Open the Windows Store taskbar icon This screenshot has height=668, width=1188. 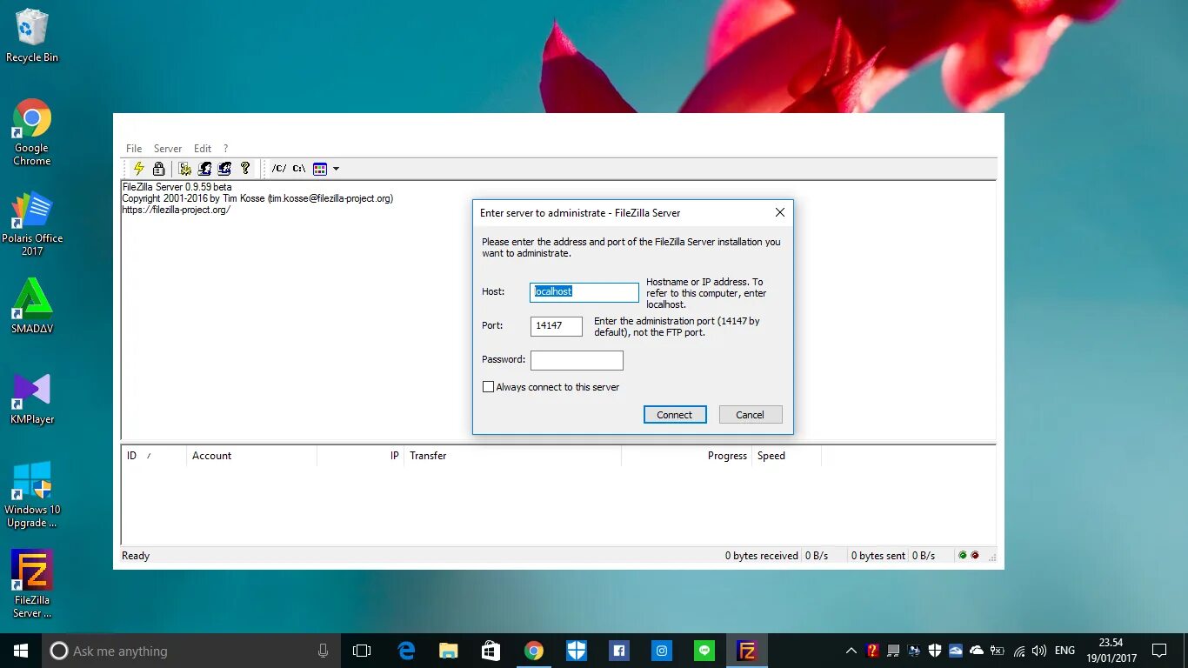click(x=491, y=651)
